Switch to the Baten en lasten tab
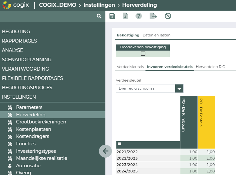 156,35
